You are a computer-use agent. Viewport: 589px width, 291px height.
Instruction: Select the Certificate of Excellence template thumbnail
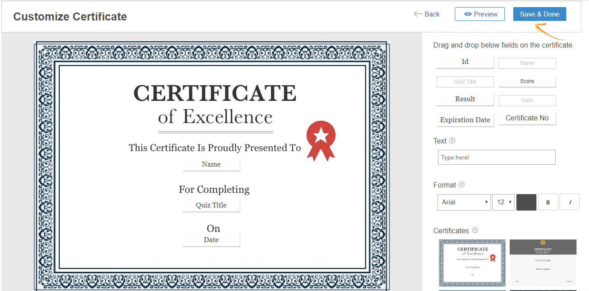(472, 263)
